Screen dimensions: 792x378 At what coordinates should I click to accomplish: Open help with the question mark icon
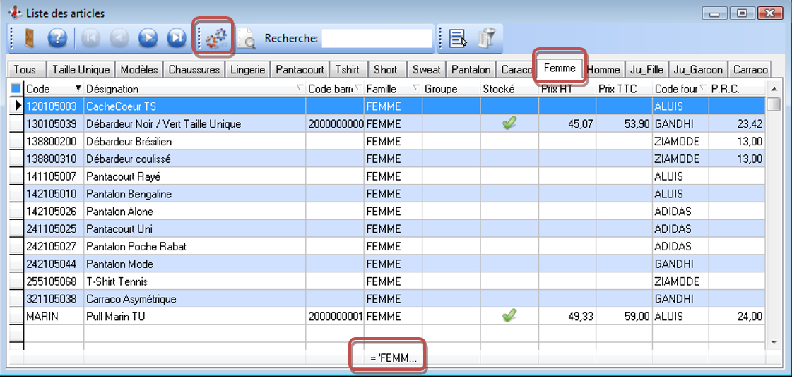(57, 38)
